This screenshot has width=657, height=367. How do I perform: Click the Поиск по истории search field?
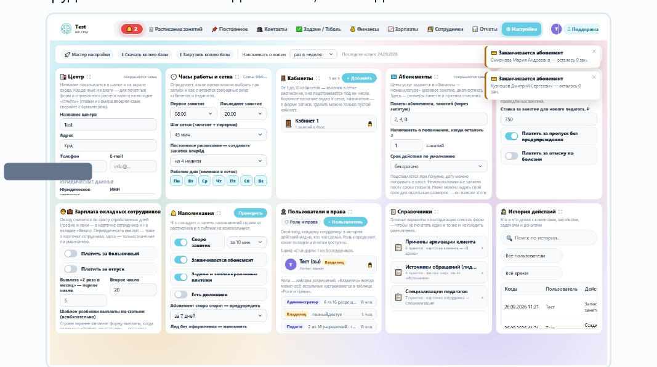point(549,238)
